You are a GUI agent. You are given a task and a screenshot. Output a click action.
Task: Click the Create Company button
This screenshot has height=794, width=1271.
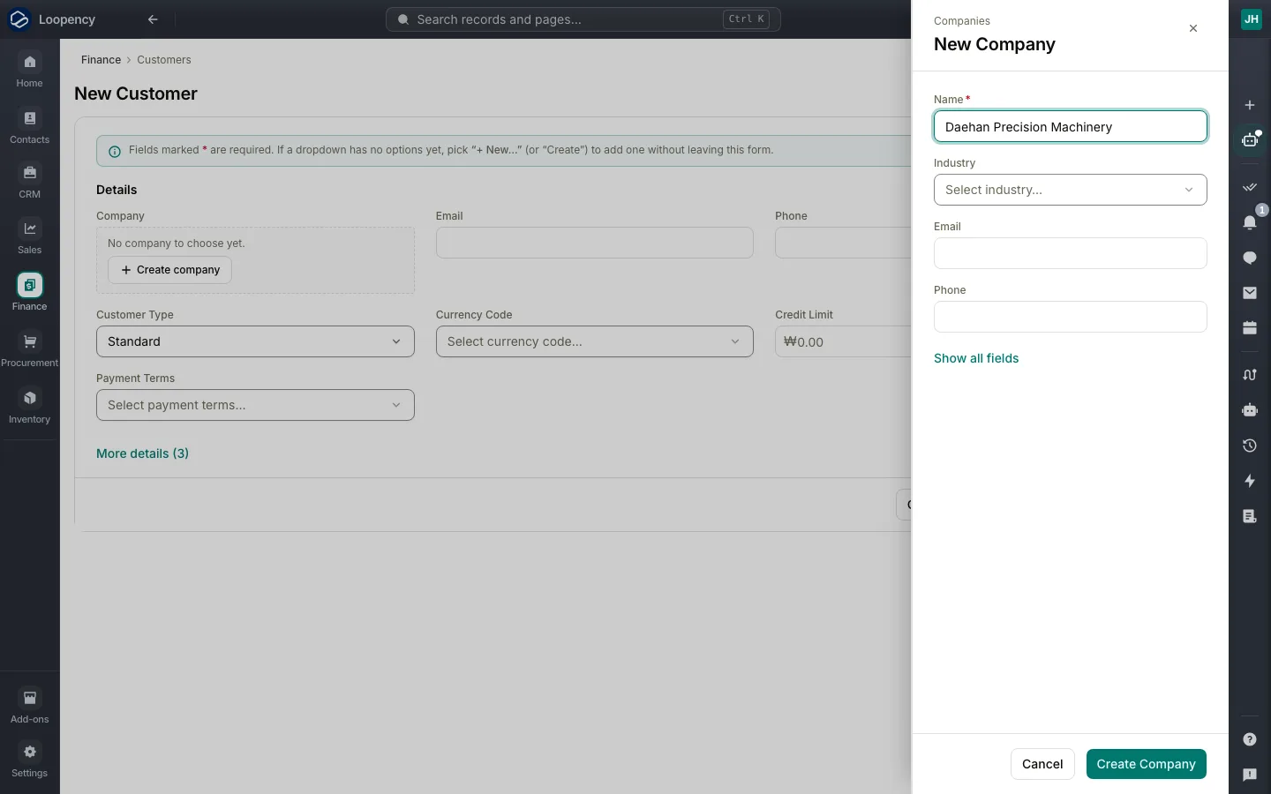[1146, 764]
